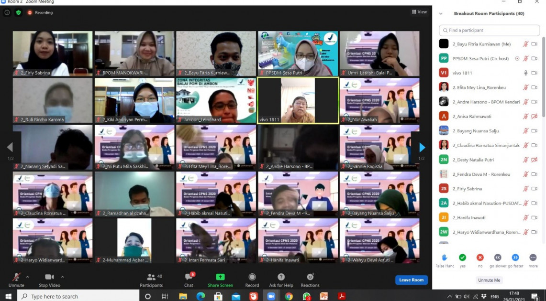The height and width of the screenshot is (301, 546).
Task: Click the microphone icon for vivo 1811
Action: (x=526, y=73)
